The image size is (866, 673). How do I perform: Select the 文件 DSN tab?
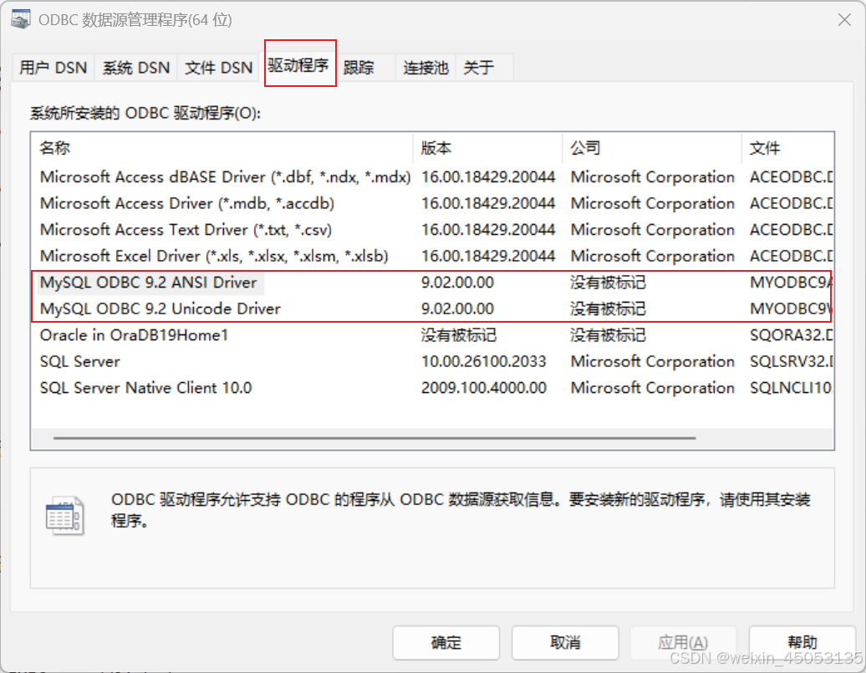tap(218, 68)
